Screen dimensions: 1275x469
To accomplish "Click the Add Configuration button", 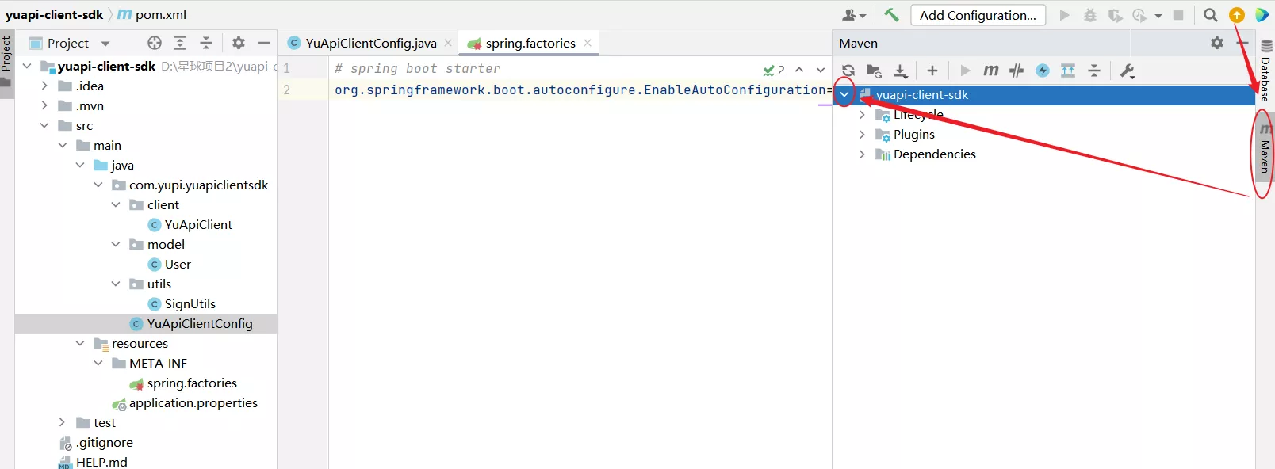I will (x=978, y=15).
